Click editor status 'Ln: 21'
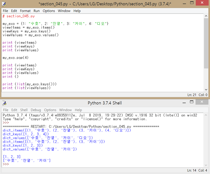Screen dimensions: 210x174 pos(192,95)
